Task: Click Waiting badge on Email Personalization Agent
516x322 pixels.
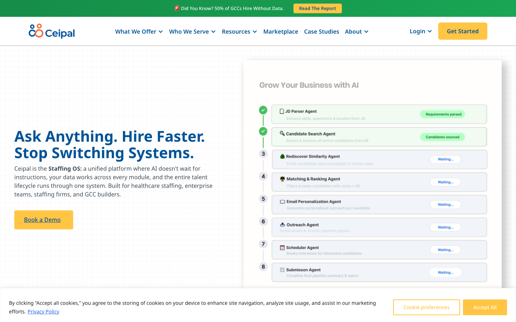Action: click(445, 205)
